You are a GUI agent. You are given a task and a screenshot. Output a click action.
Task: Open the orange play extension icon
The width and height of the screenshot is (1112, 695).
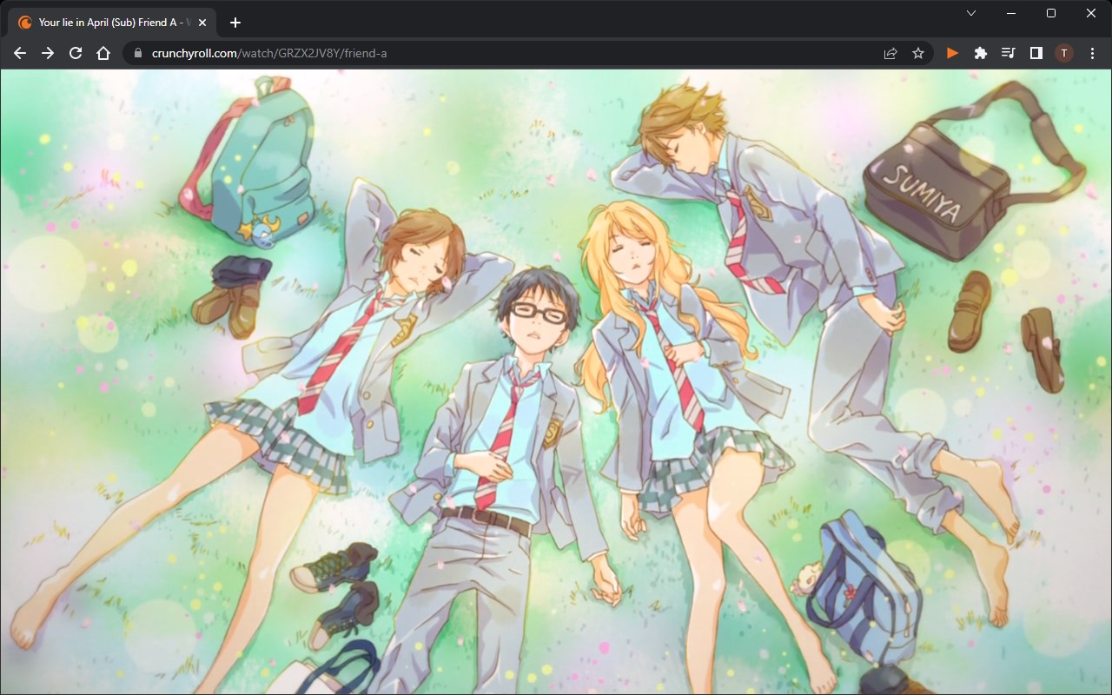tap(953, 53)
